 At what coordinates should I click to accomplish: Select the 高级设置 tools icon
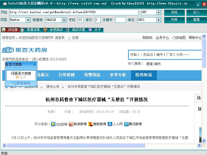[x=67, y=30]
